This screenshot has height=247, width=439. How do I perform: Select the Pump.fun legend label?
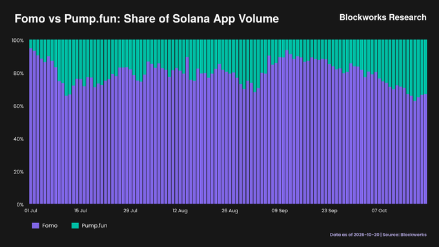click(94, 226)
